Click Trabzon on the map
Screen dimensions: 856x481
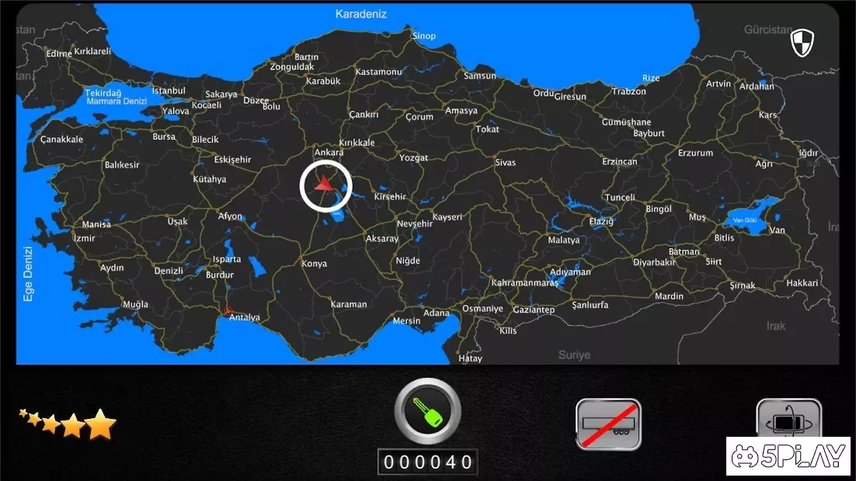click(x=628, y=92)
